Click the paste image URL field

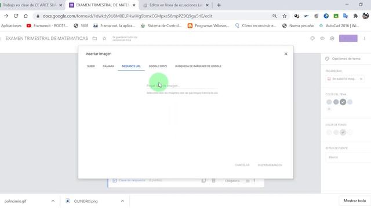tap(181, 86)
